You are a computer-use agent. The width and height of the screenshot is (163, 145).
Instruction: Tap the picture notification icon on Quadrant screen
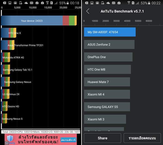coord(10,3)
